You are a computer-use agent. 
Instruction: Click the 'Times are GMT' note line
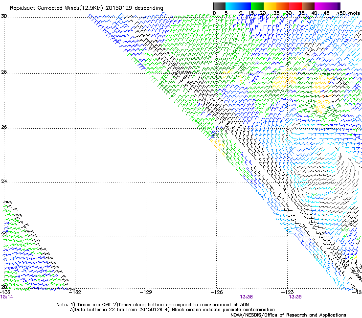152,305
